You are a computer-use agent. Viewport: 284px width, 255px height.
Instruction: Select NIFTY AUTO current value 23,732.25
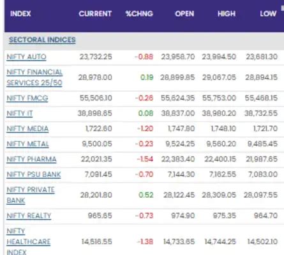(x=96, y=57)
